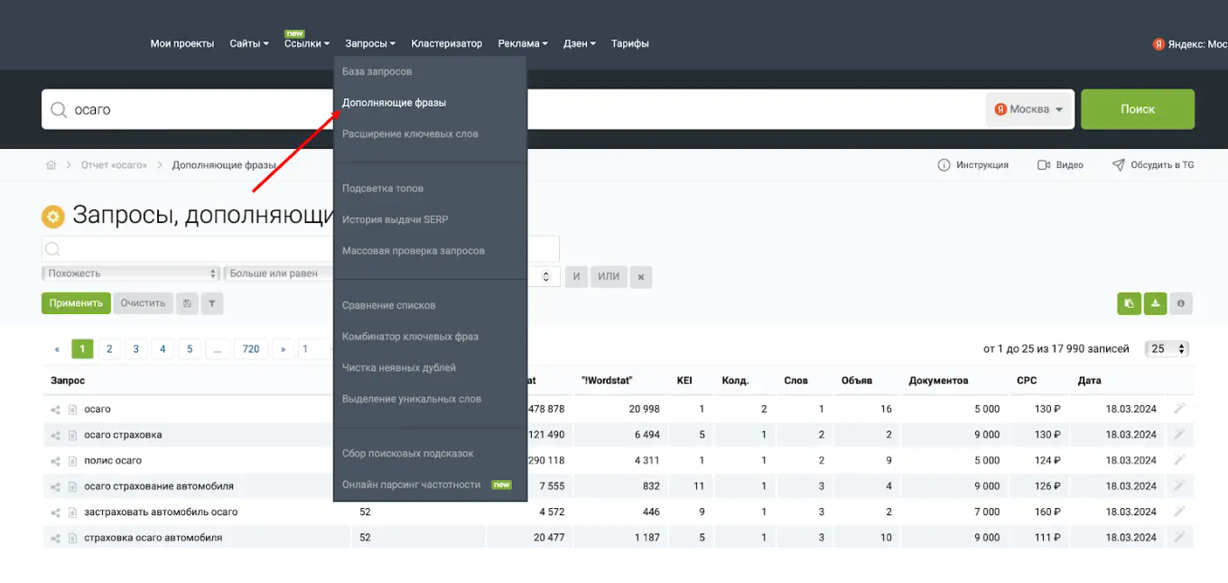Open the Москва region dropdown

(x=1028, y=109)
